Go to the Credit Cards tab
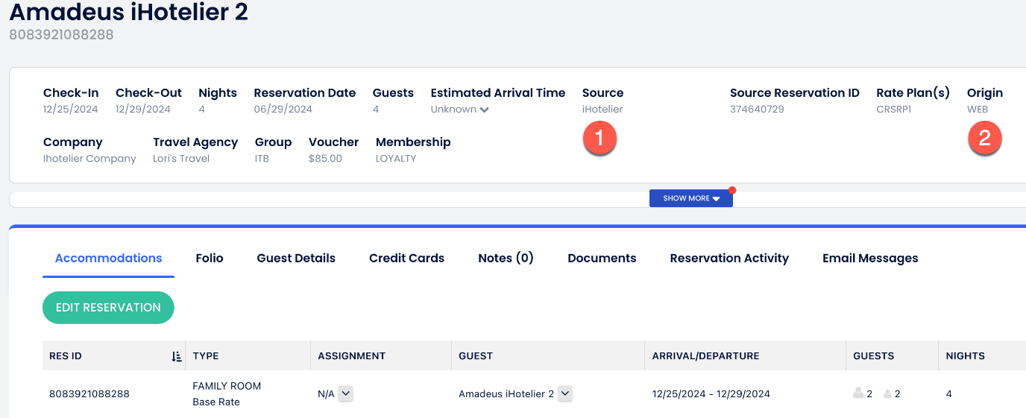This screenshot has height=418, width=1026. tap(406, 258)
